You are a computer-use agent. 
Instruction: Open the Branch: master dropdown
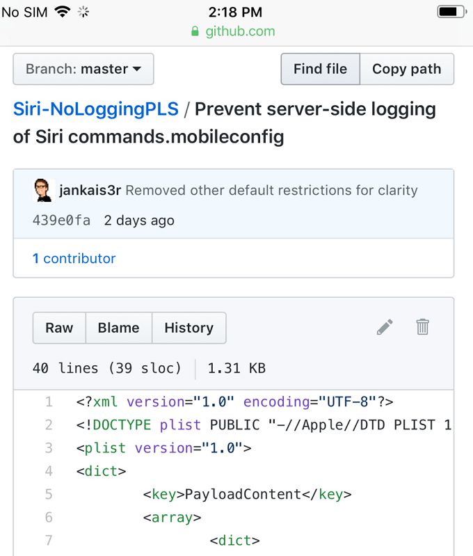coord(83,69)
